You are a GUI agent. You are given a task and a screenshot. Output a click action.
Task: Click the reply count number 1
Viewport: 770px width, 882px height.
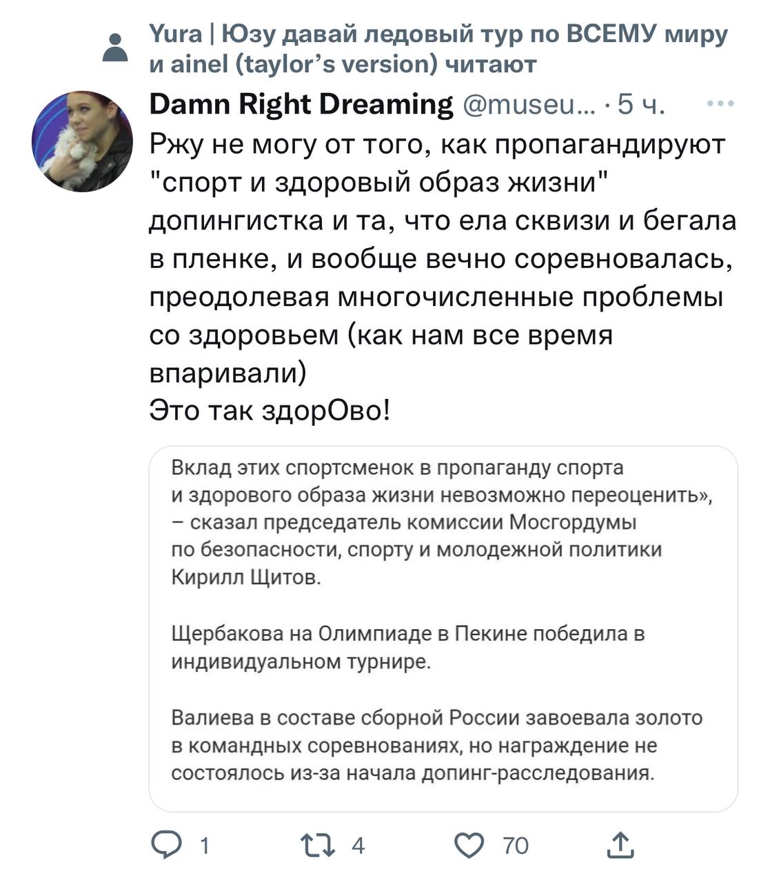[x=204, y=845]
